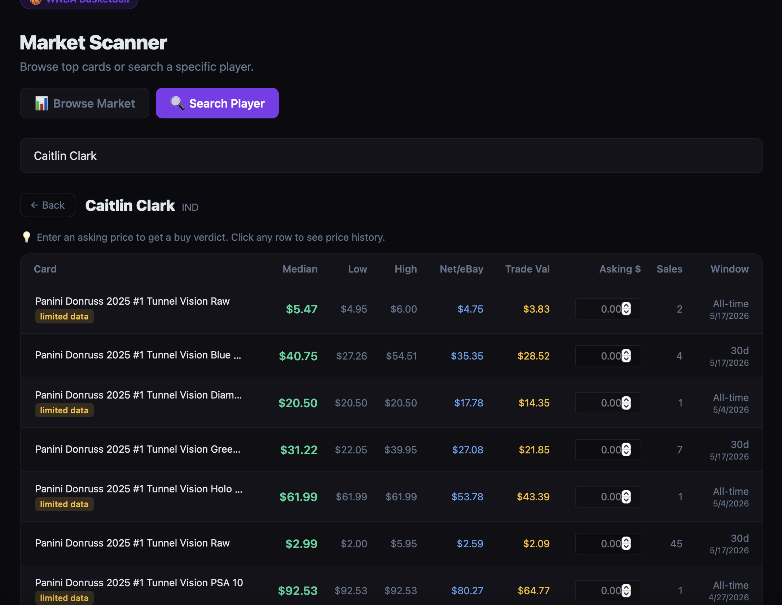Screen dimensions: 782x605
Task: Click asking price field for Tunnel Vision Diam... row
Action: pyautogui.click(x=608, y=403)
